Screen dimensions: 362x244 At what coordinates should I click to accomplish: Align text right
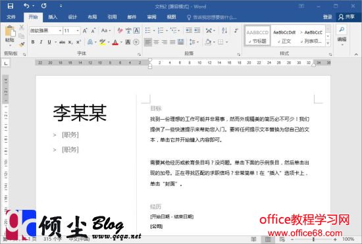point(165,42)
